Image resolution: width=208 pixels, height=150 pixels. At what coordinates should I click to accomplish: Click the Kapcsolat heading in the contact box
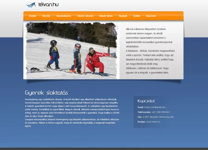[x=146, y=101]
